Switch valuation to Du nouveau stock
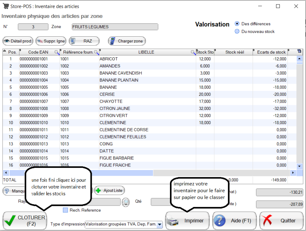The height and width of the screenshot is (231, 306). pos(237,32)
